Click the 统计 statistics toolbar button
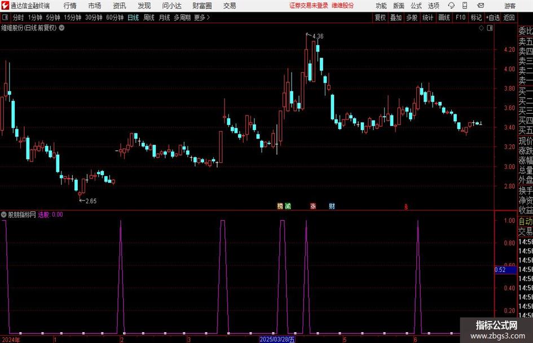 coord(428,17)
